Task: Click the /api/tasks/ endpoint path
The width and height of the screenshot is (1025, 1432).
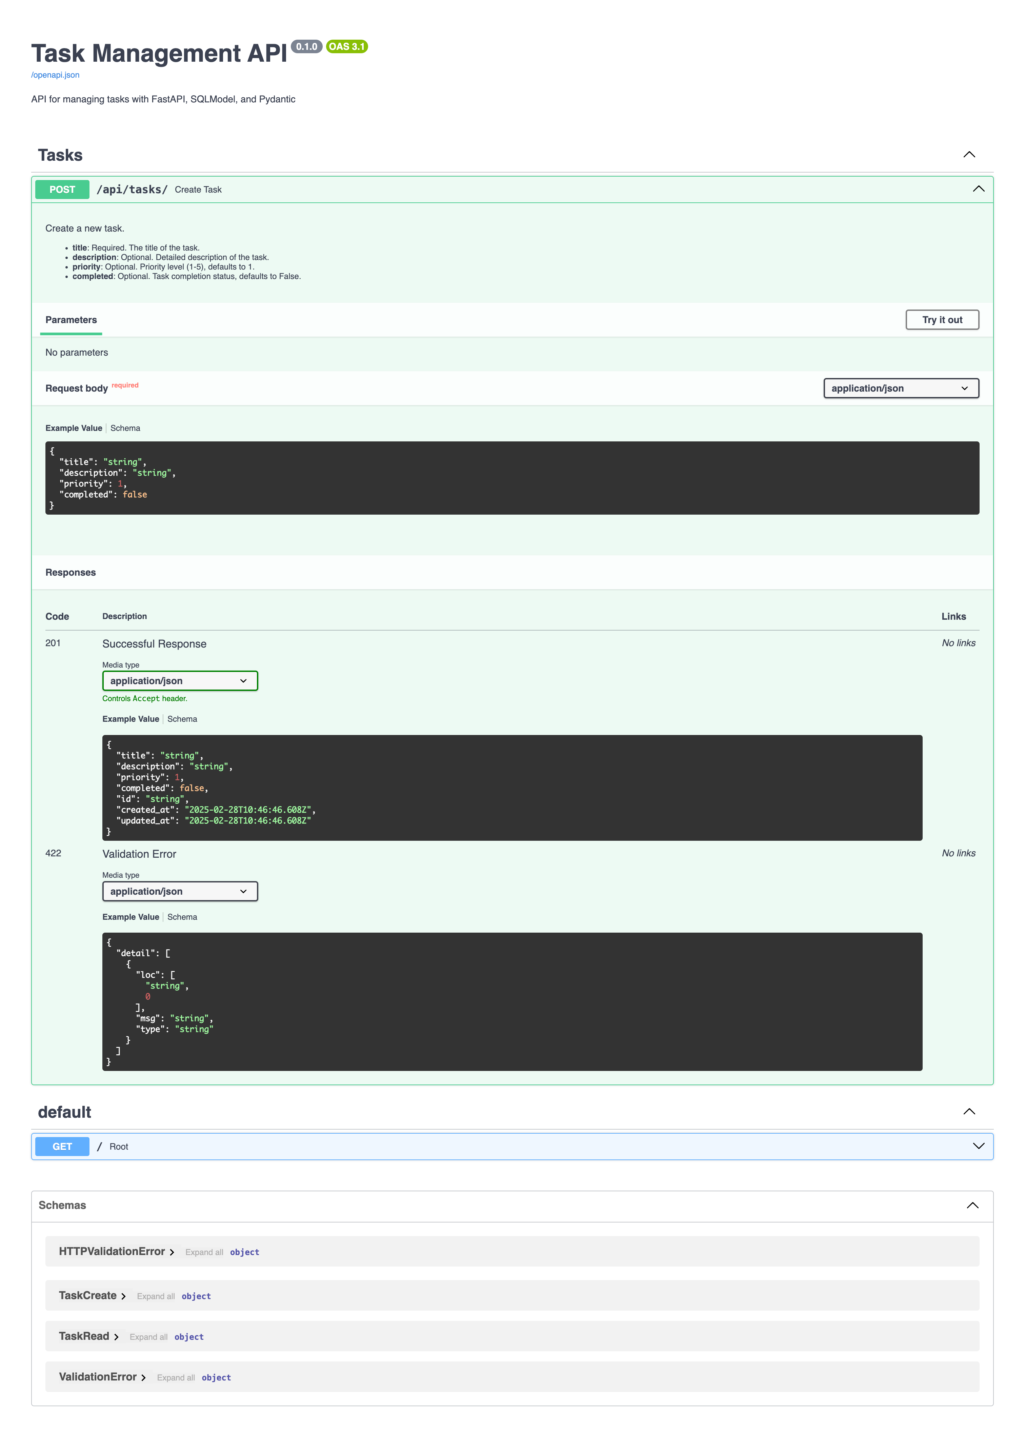Action: coord(132,189)
